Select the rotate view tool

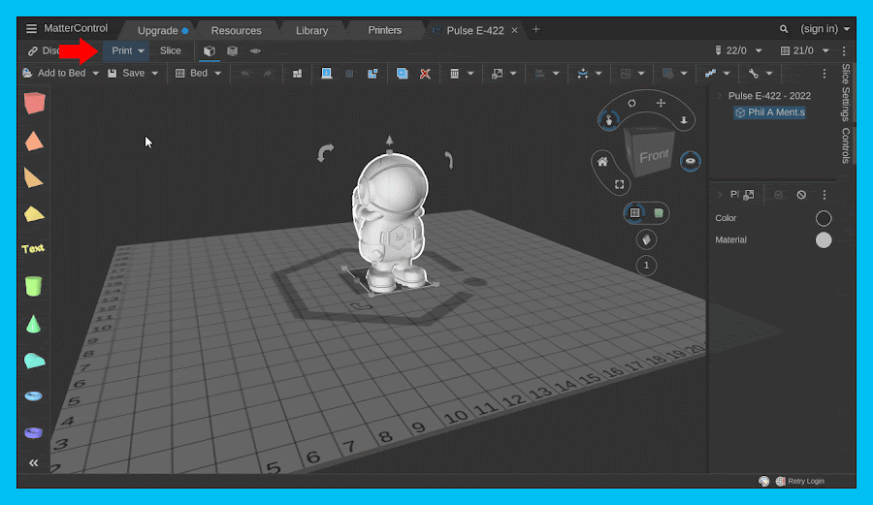[631, 103]
